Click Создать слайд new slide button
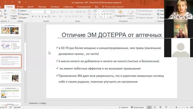The width and height of the screenshot is (193, 109). [x=14, y=15]
